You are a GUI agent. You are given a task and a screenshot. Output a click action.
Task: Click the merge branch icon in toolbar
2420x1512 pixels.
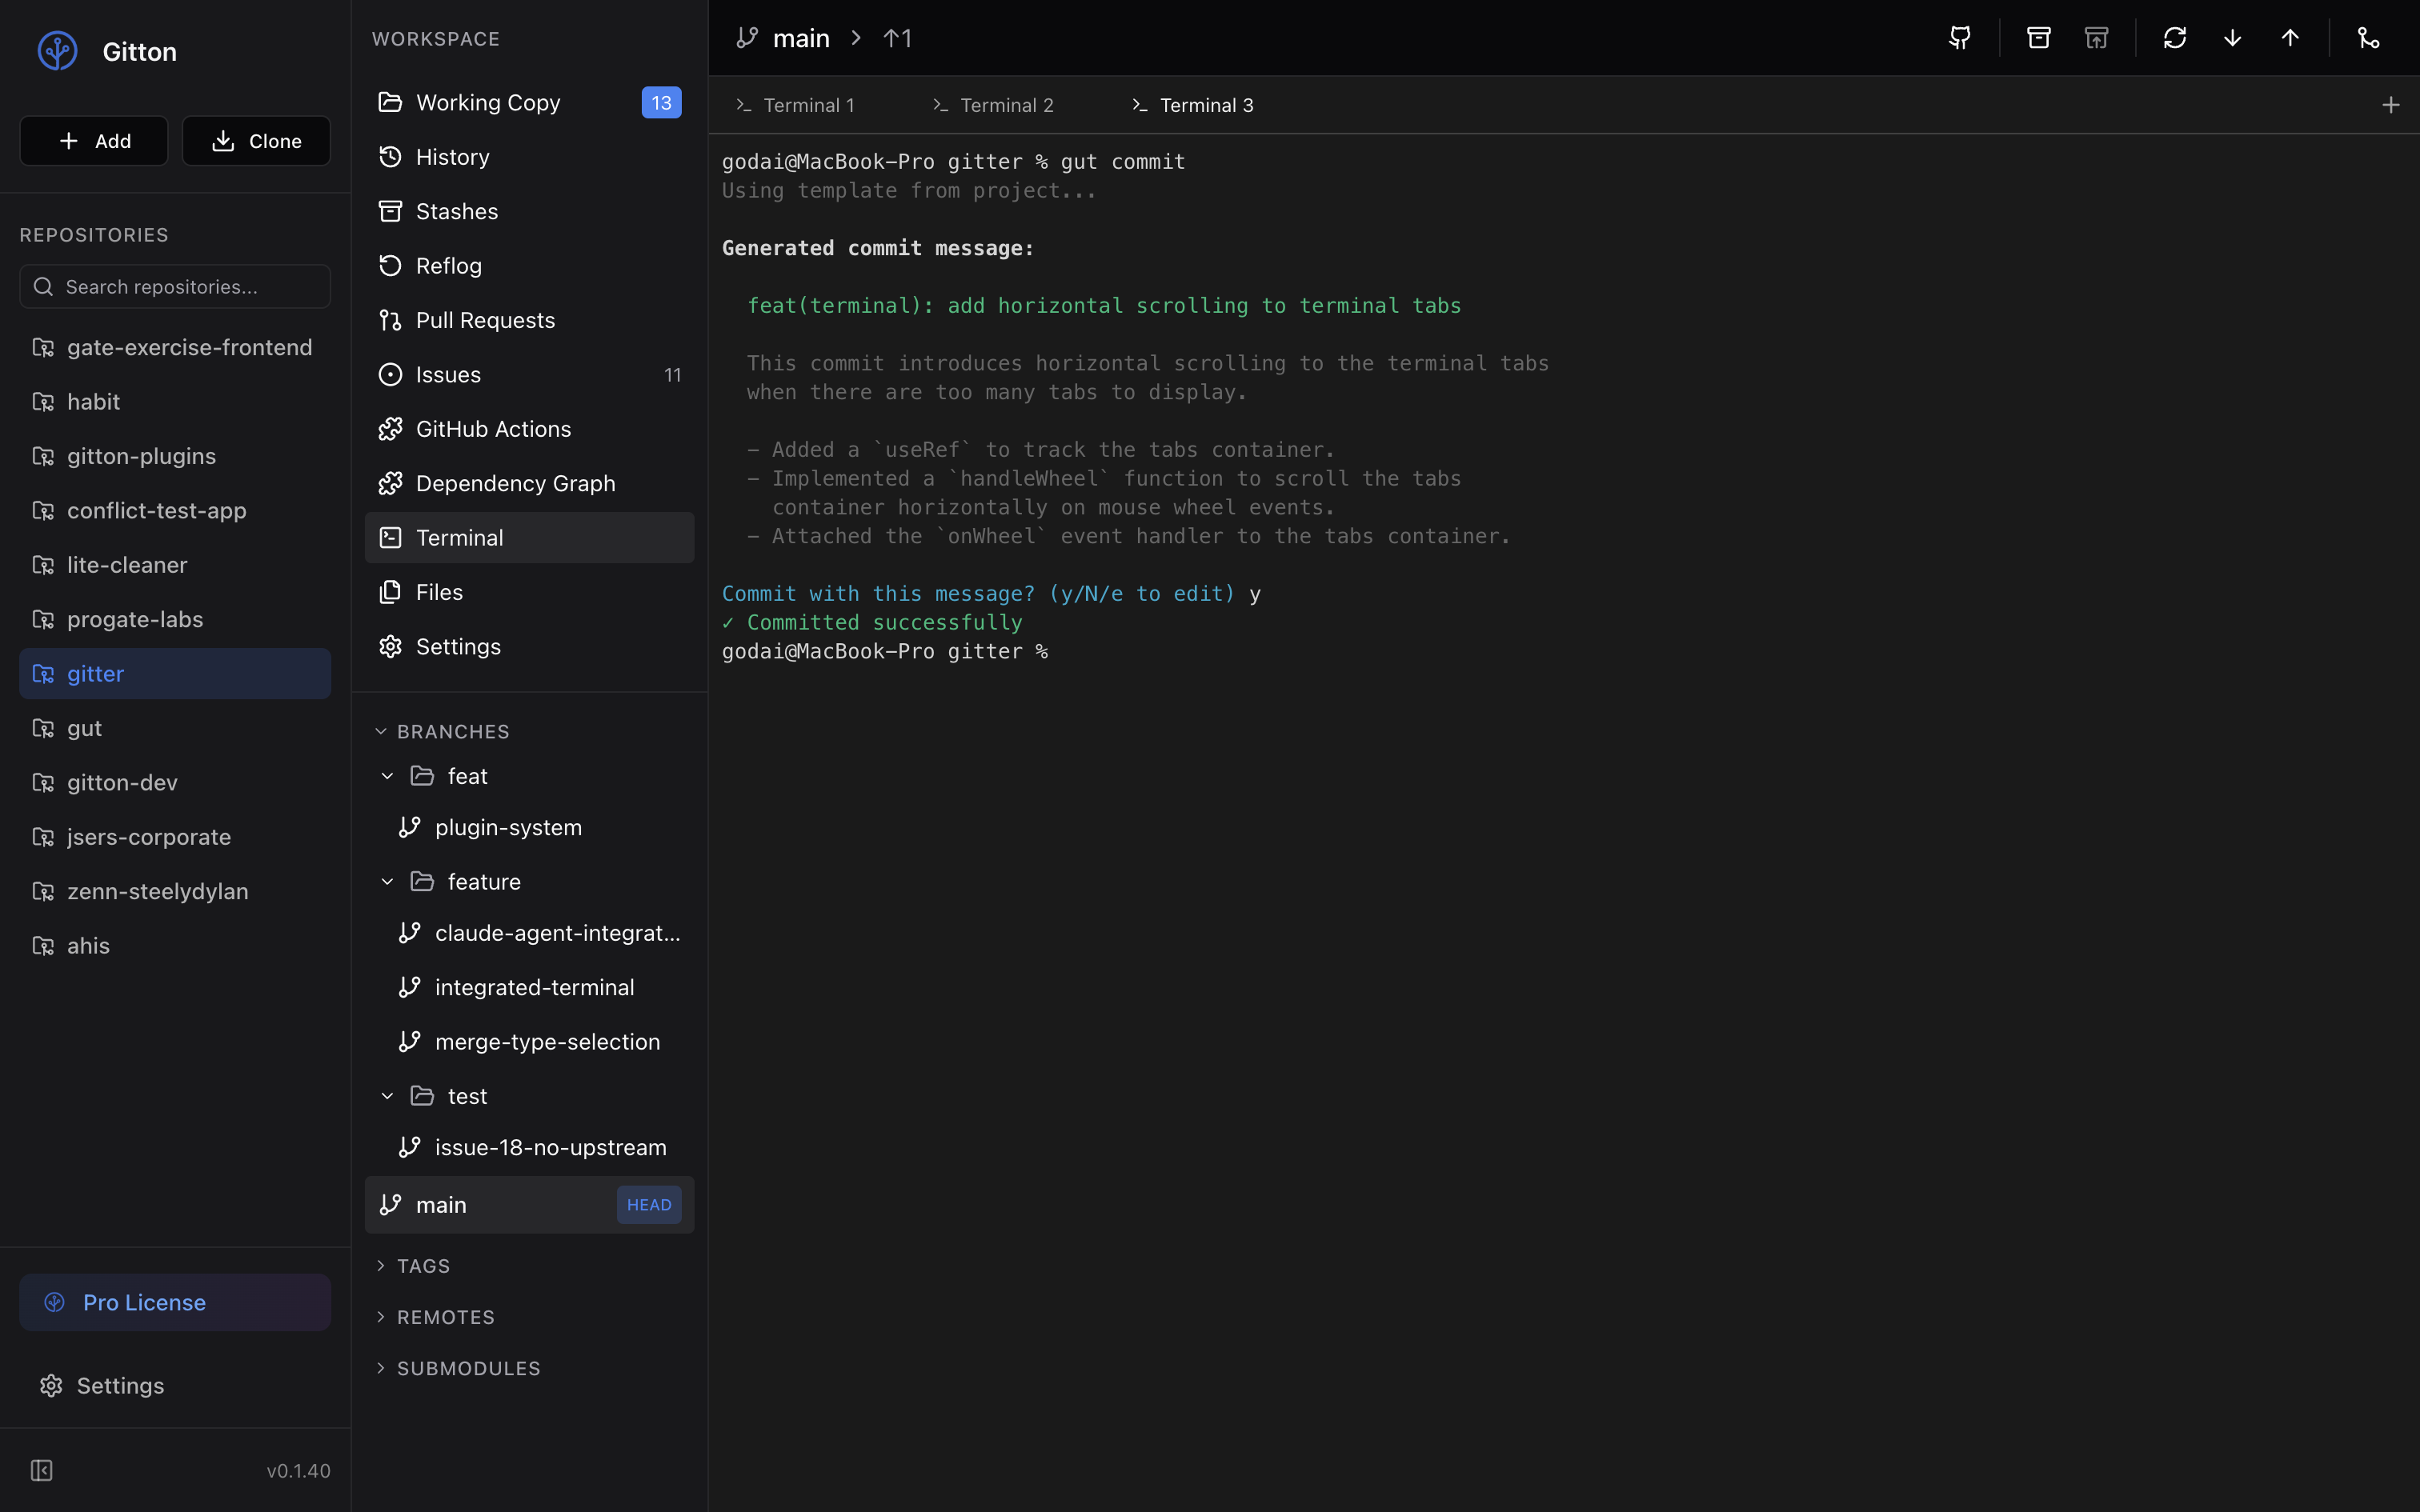[2368, 38]
